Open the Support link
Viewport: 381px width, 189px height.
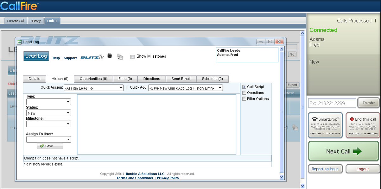pyautogui.click(x=70, y=58)
